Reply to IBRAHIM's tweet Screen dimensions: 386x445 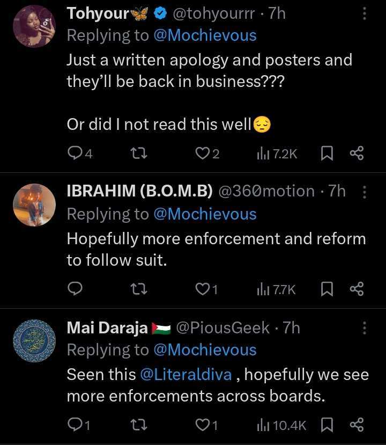(x=76, y=290)
